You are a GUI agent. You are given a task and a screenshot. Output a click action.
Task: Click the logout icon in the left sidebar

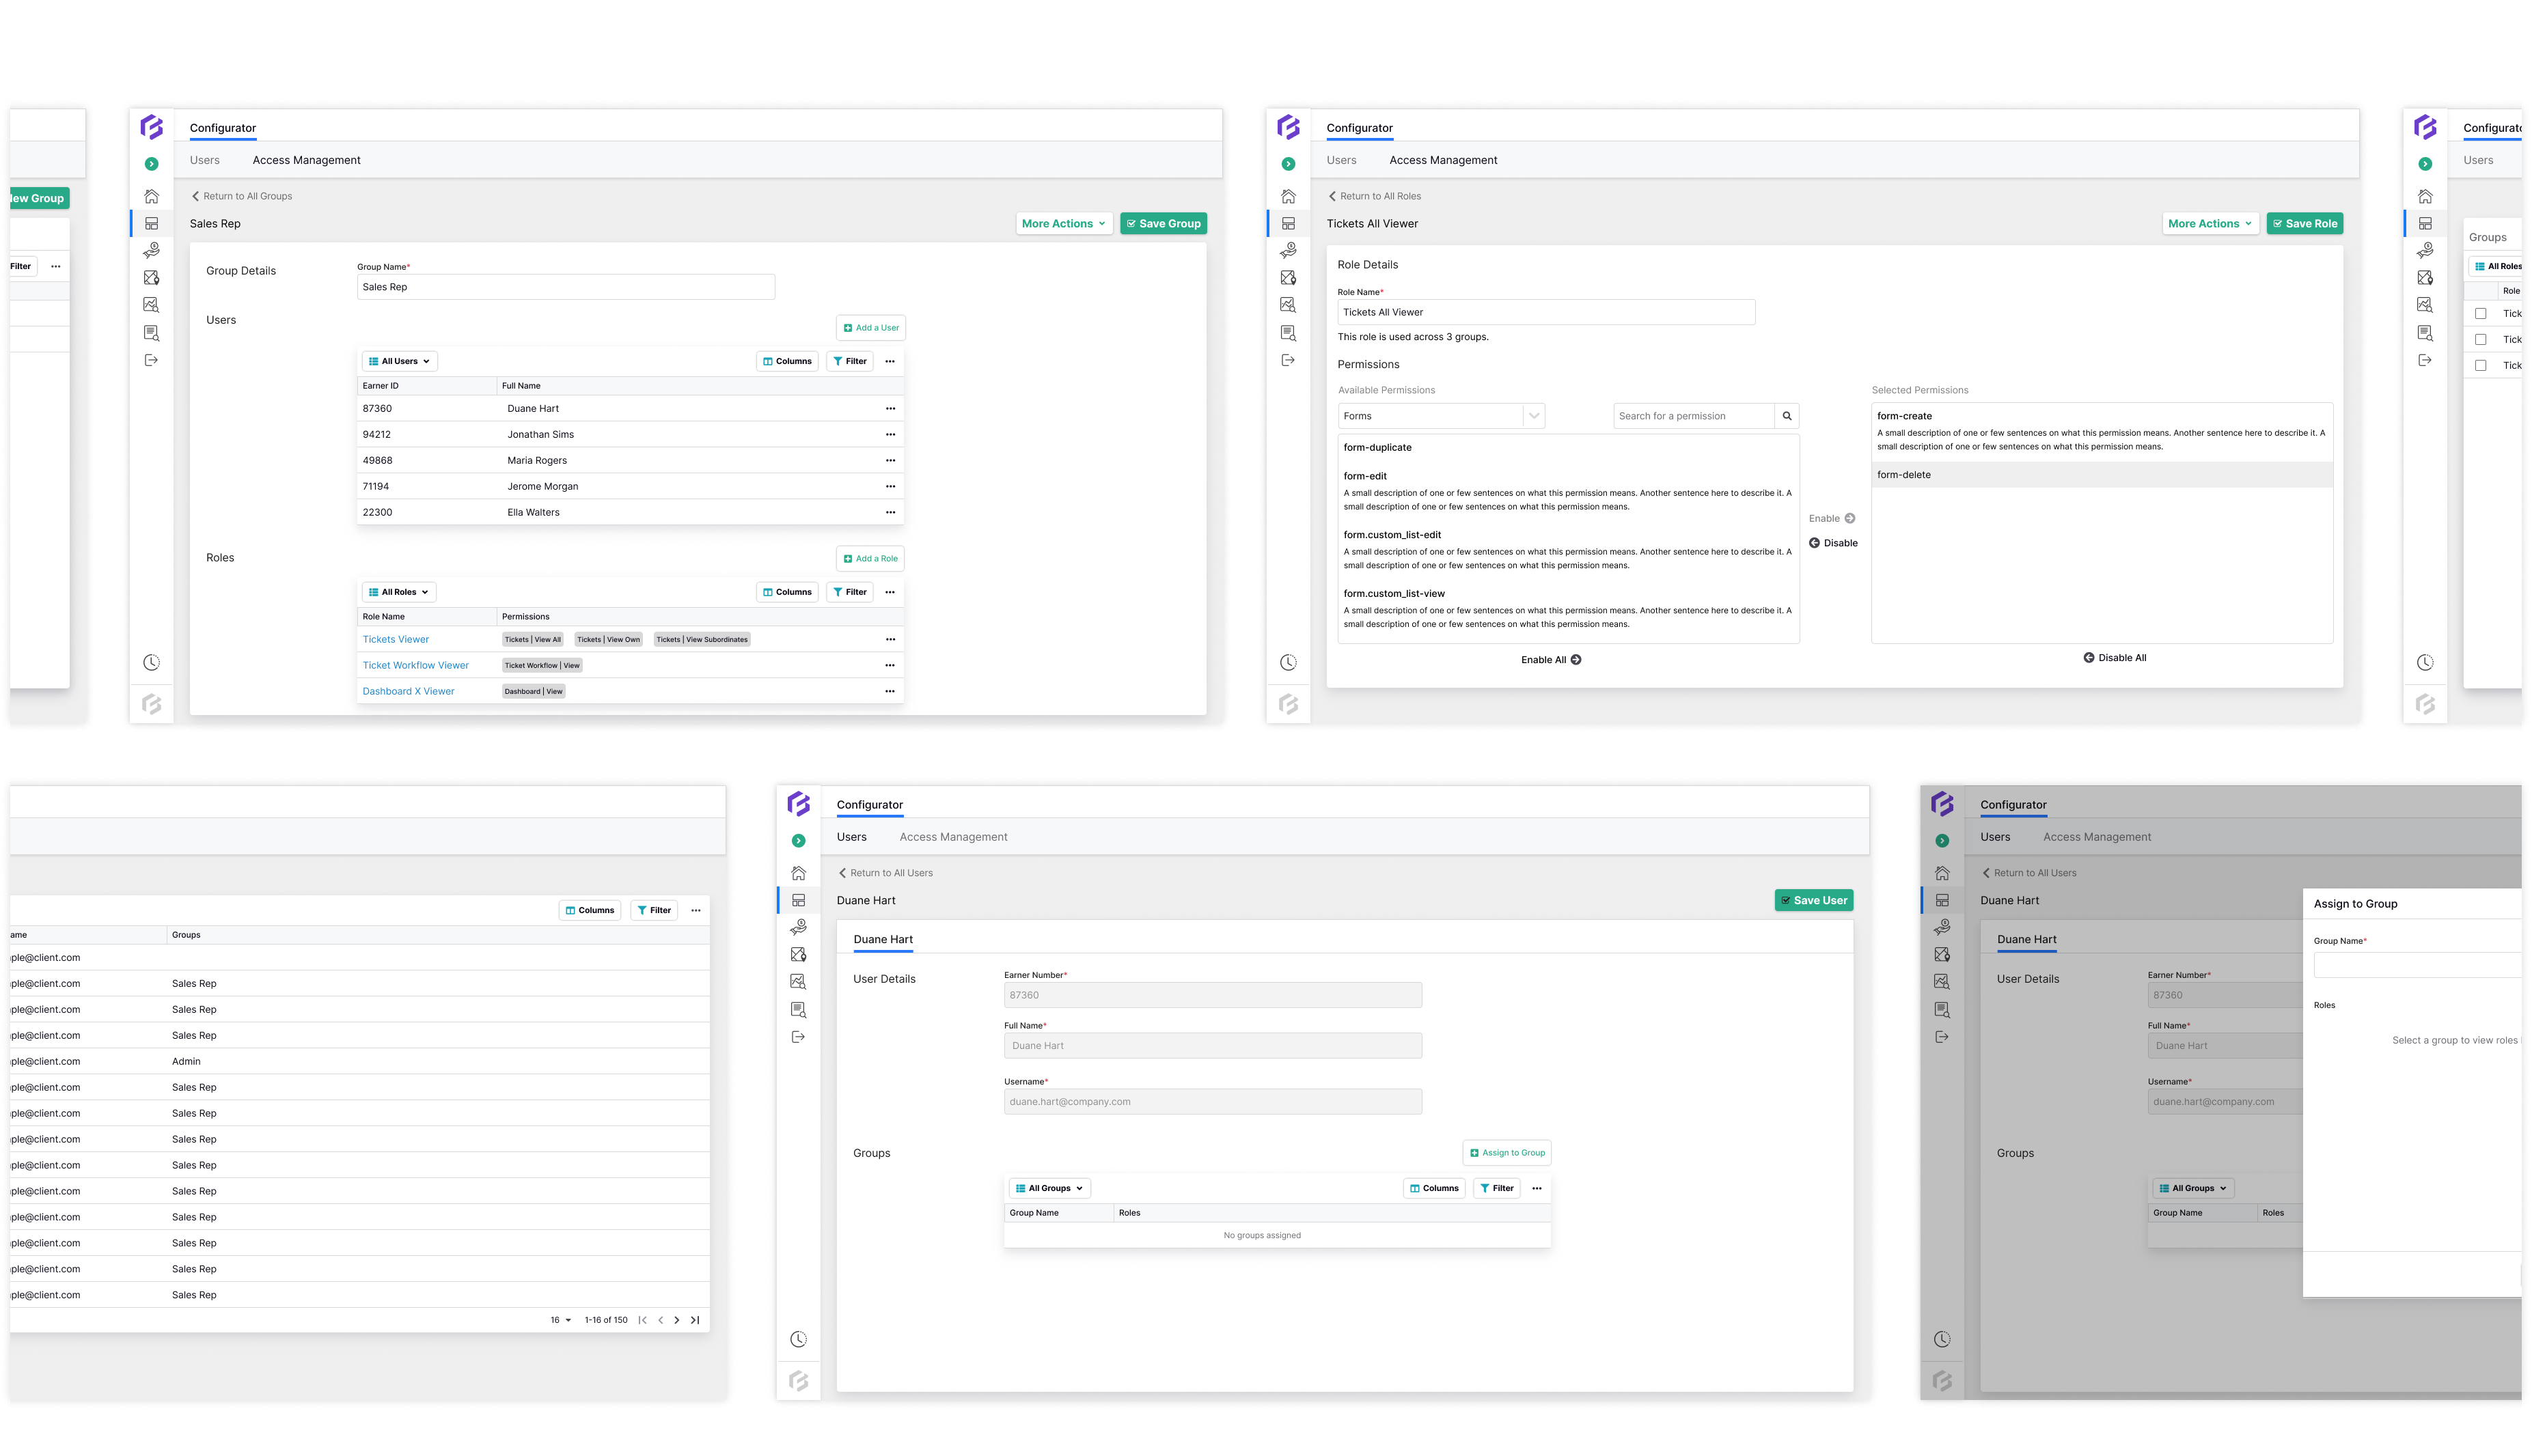click(x=151, y=360)
